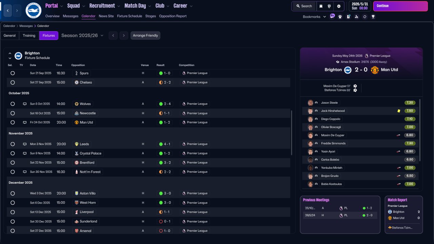
Task: Open the Nott'm Forest opposition link
Action: pos(88,172)
